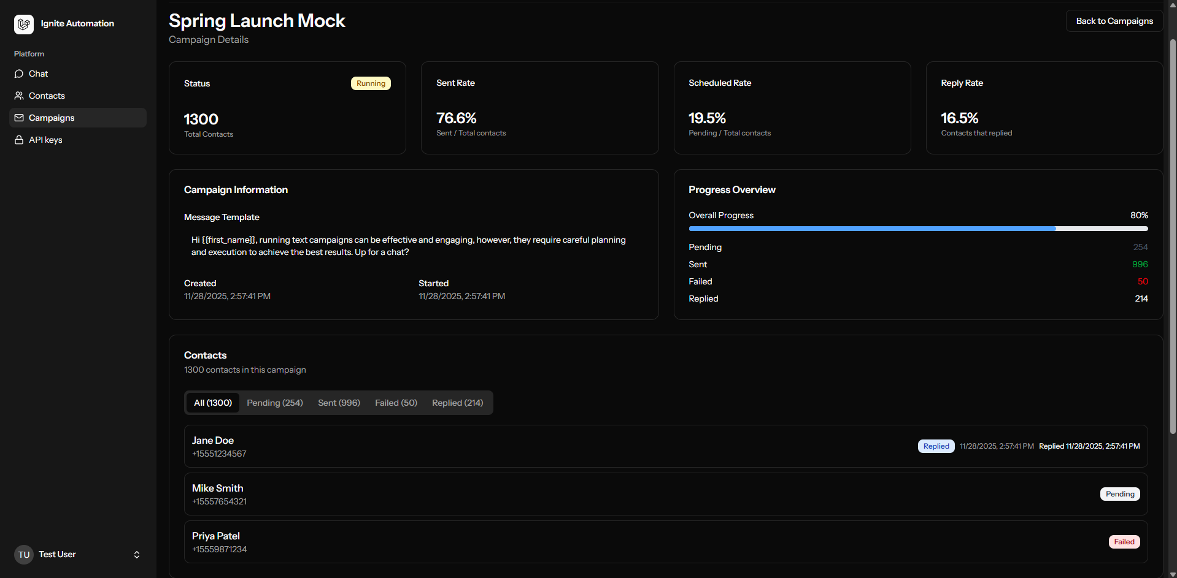Click the Back to Campaigns button
Viewport: 1177px width, 578px height.
(1114, 21)
